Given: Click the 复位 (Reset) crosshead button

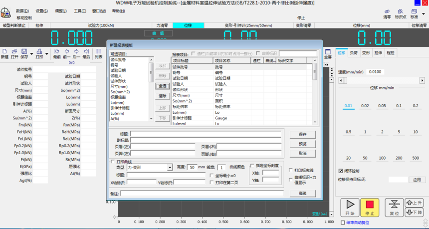Looking at the screenshot, I should pyautogui.click(x=394, y=208).
